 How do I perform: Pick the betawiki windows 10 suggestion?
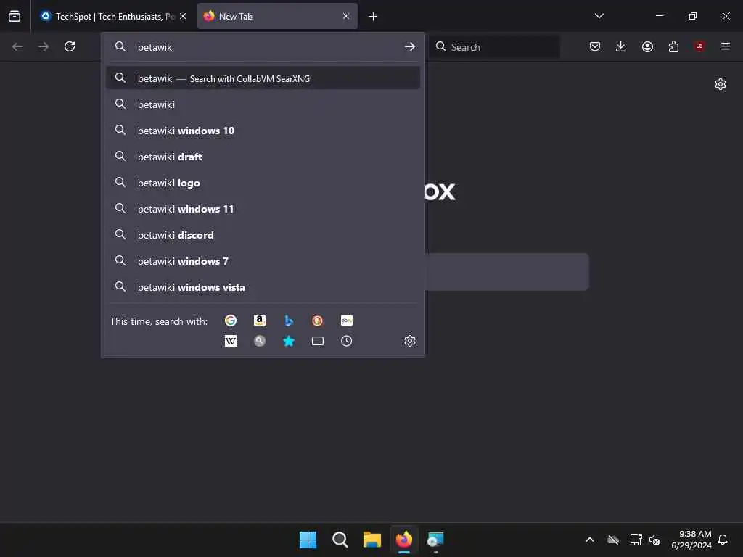263,131
